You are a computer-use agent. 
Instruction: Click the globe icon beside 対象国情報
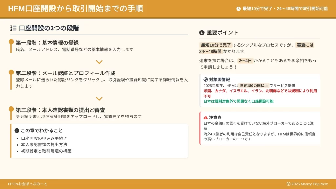click(x=205, y=80)
